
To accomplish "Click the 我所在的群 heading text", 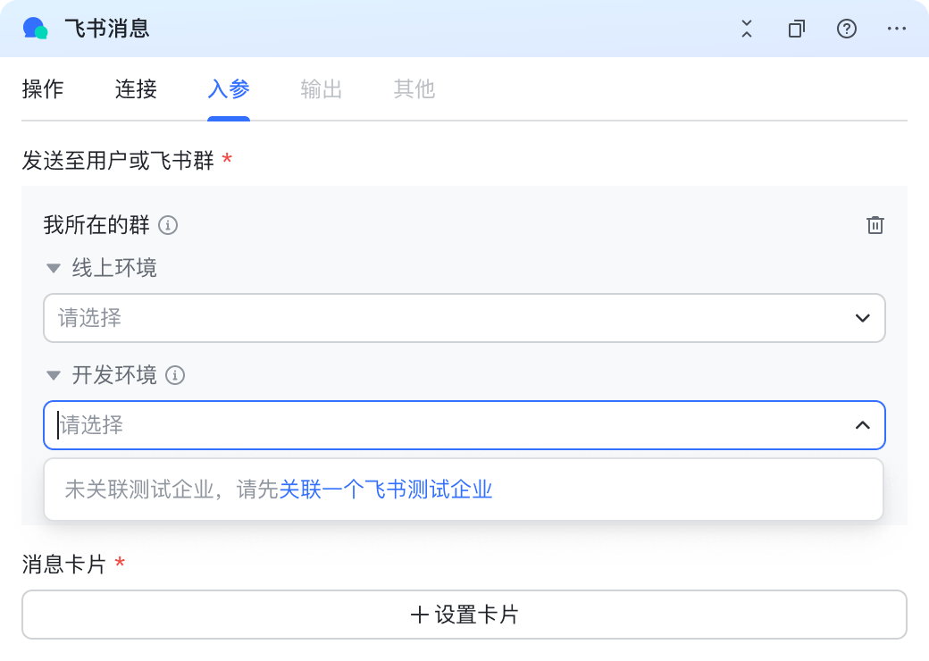I will tap(96, 225).
